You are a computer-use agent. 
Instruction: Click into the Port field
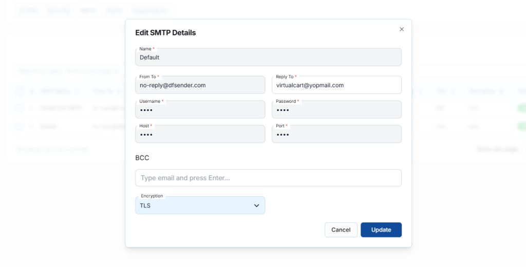tap(336, 135)
